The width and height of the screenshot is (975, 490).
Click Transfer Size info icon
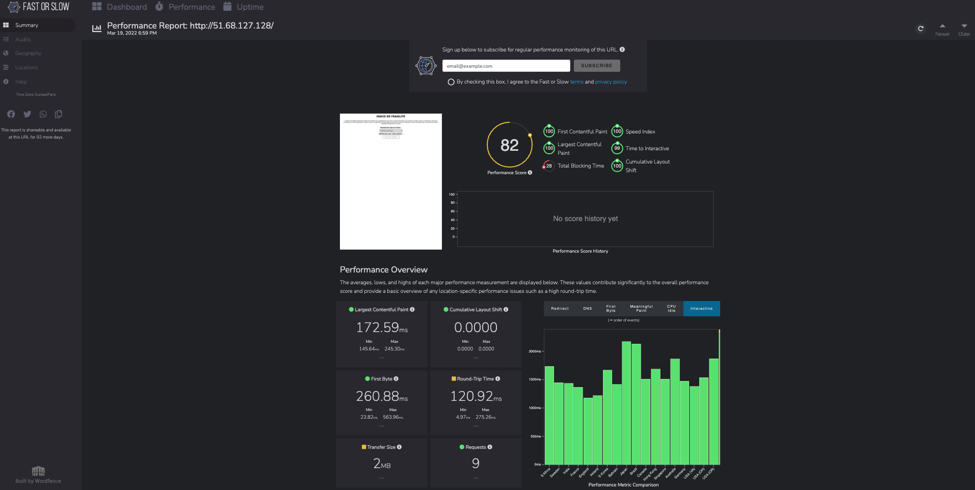click(x=399, y=447)
